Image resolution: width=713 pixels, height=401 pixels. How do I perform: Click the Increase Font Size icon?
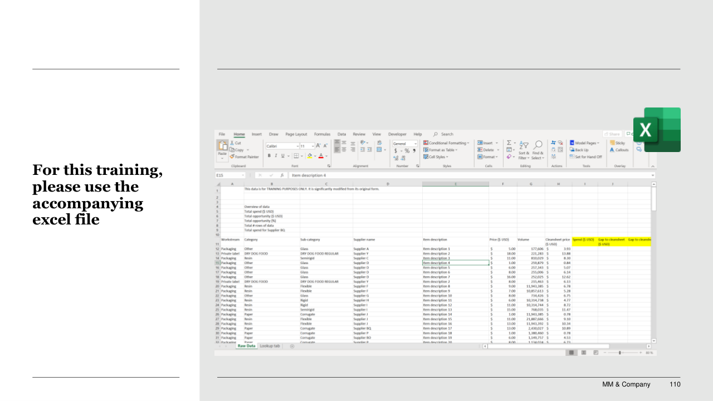pos(319,146)
